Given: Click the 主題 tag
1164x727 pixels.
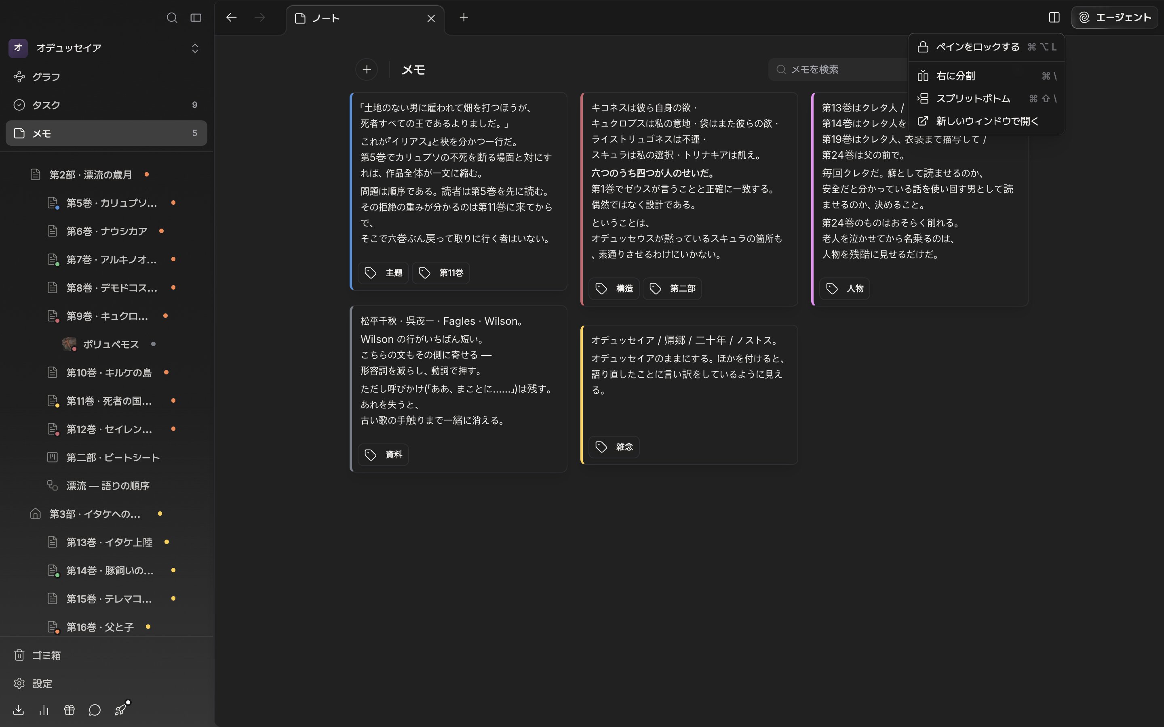Looking at the screenshot, I should coord(383,273).
